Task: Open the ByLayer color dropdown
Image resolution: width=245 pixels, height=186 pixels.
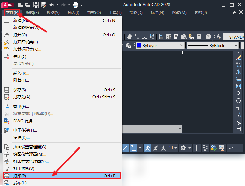Action: coord(181,45)
